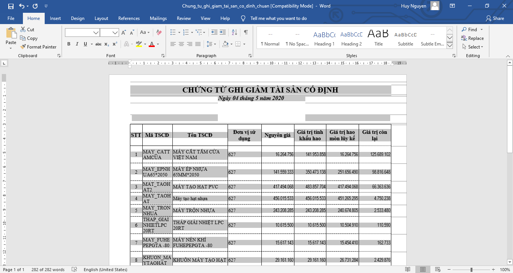Viewport: 513px width, 273px height.
Task: Open the Select dropdown in Editing
Action: pyautogui.click(x=472, y=47)
